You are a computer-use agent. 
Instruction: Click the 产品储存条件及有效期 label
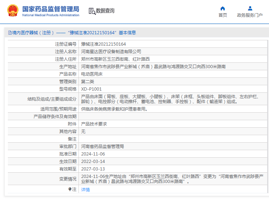click(x=55, y=117)
